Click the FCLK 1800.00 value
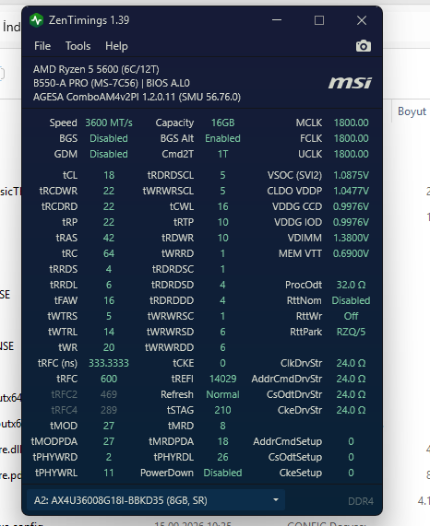430x526 pixels. pos(351,138)
